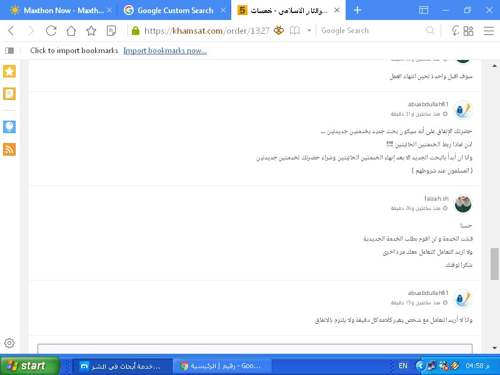Open sidebar settings gear icon

[9, 343]
